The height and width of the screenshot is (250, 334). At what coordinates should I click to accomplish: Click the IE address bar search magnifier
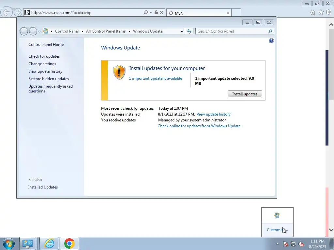(146, 13)
